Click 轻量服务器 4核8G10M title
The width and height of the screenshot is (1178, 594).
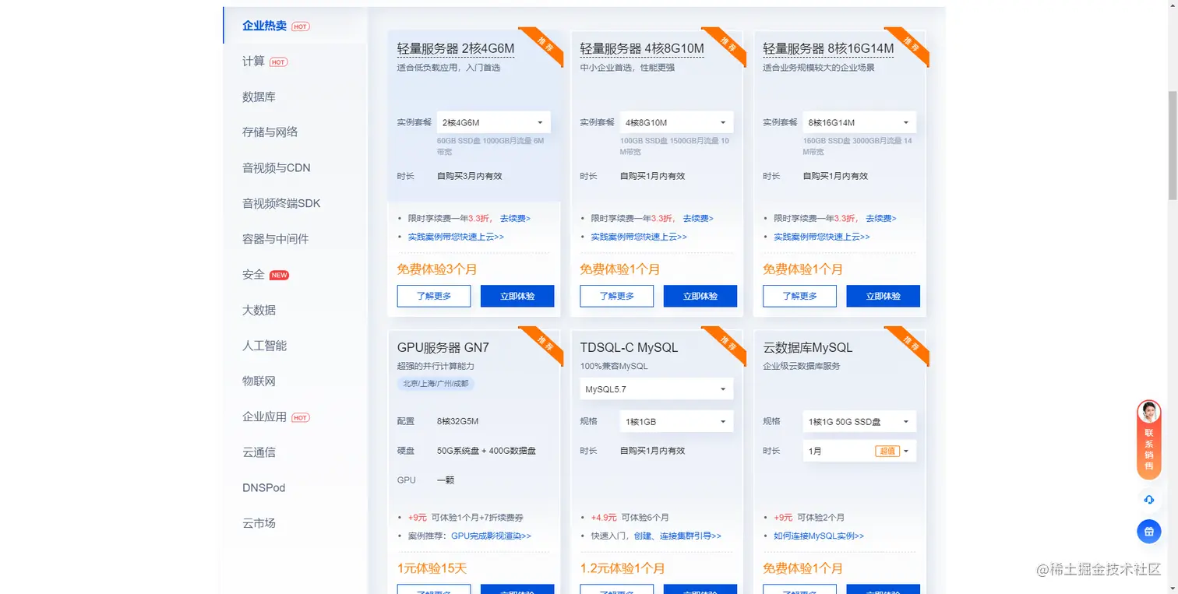(x=642, y=49)
